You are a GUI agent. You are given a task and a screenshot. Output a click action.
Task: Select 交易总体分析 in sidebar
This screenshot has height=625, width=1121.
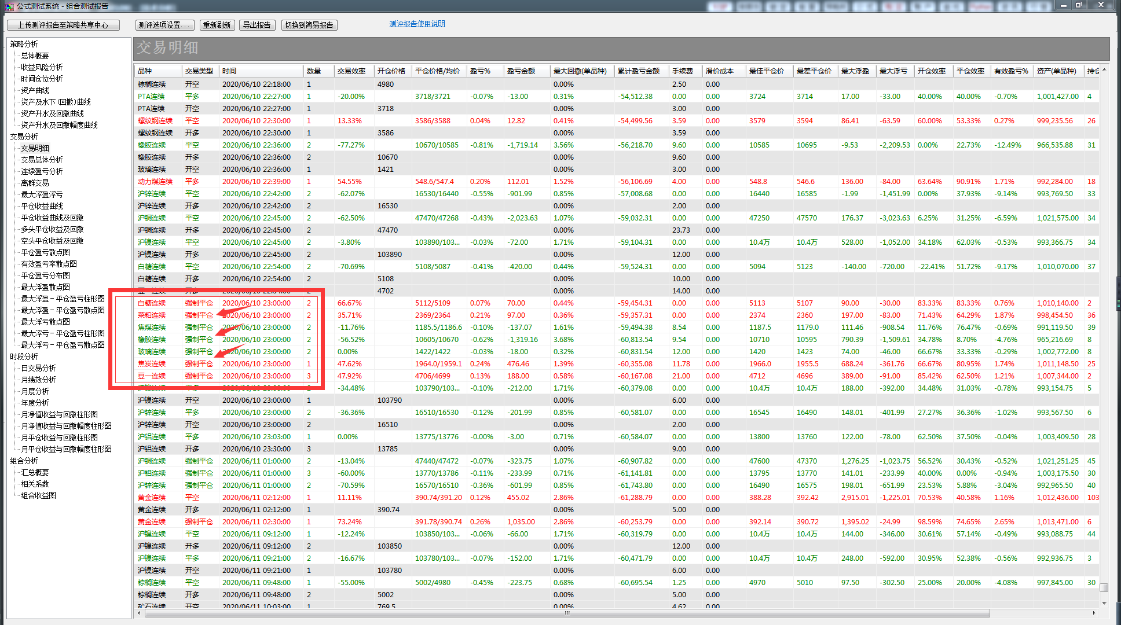[42, 160]
